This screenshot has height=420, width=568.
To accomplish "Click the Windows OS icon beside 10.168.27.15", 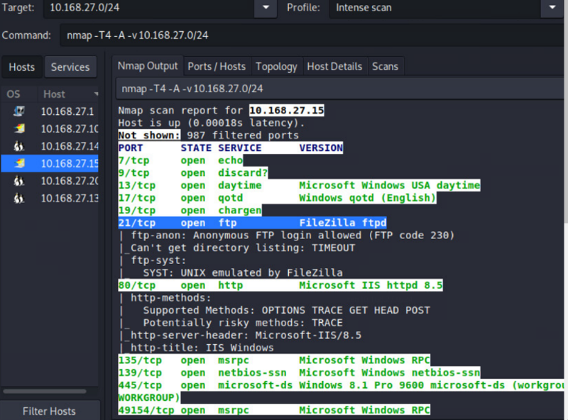I will 19,163.
